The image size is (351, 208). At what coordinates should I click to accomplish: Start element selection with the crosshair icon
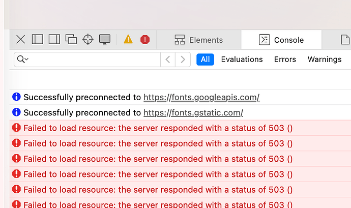[88, 39]
